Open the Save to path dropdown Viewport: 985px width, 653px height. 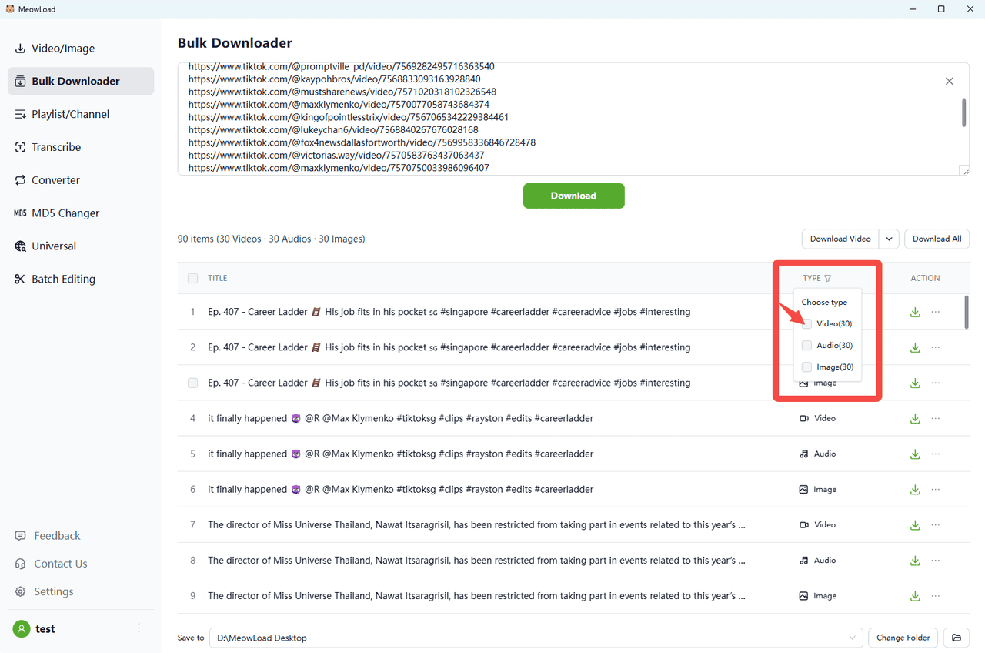tap(852, 638)
